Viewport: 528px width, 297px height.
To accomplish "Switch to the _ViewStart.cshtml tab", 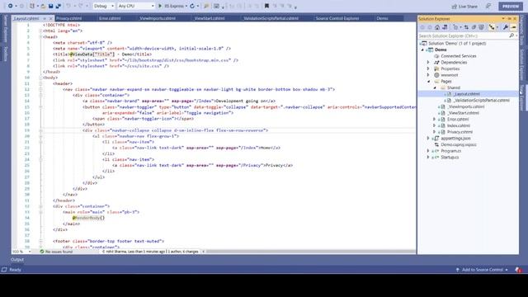I will pos(210,18).
